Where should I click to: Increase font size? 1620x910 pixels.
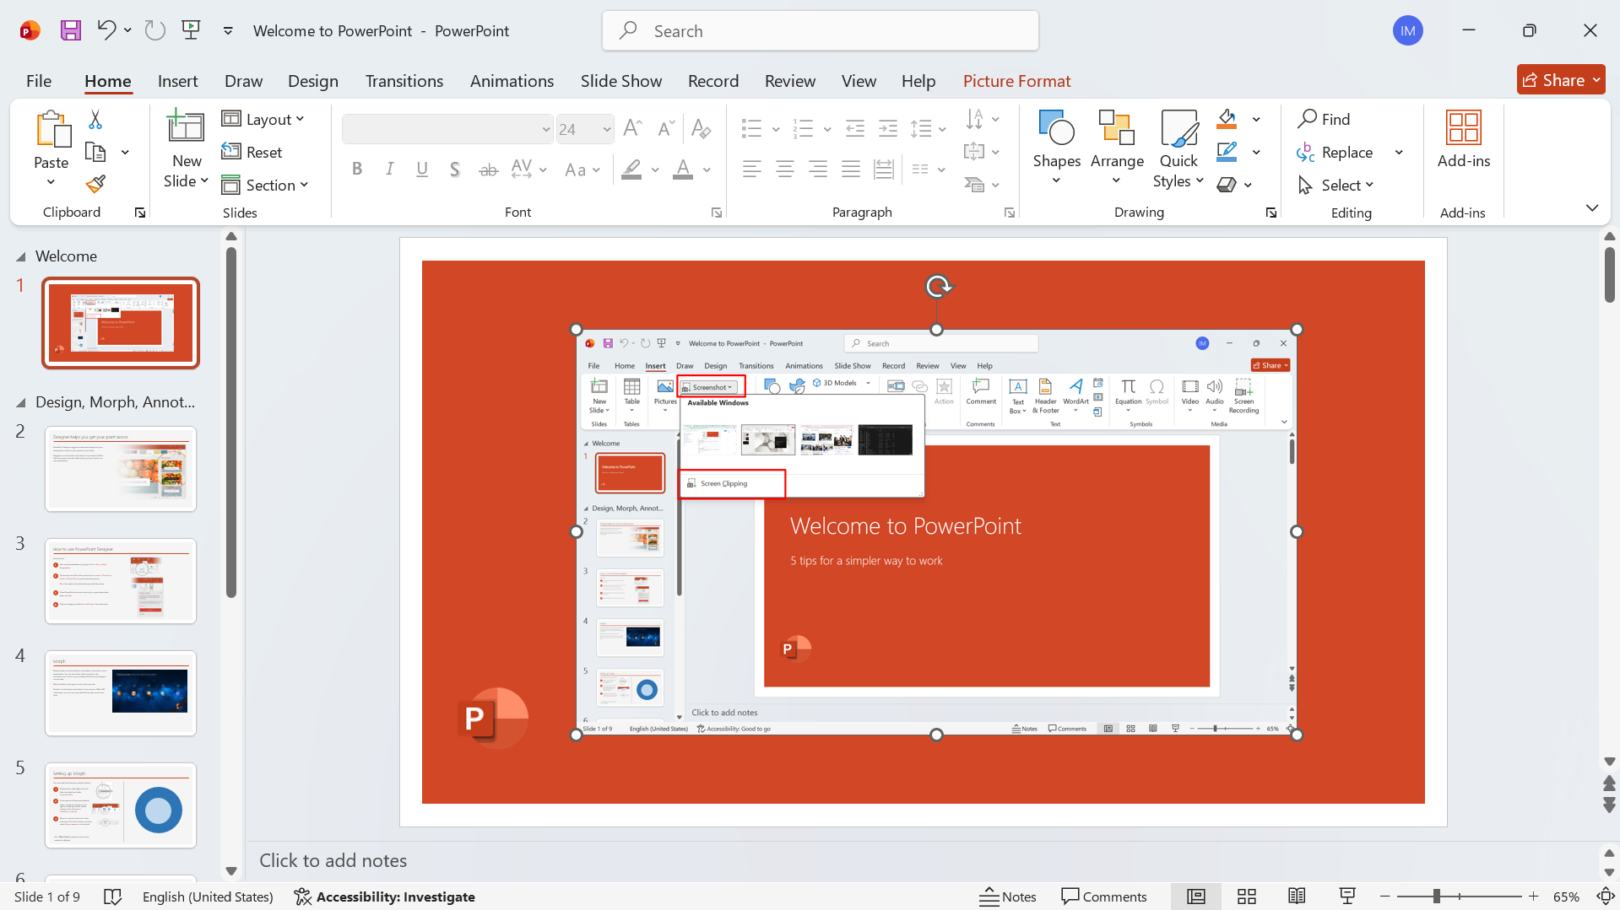[632, 128]
